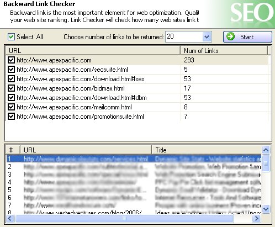This screenshot has width=275, height=227.
Task: Open the number of links dropdown
Action: pyautogui.click(x=207, y=37)
